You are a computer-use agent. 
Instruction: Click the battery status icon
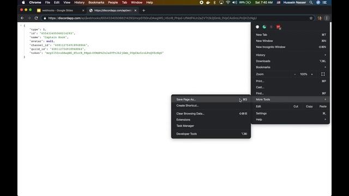coord(248,2)
